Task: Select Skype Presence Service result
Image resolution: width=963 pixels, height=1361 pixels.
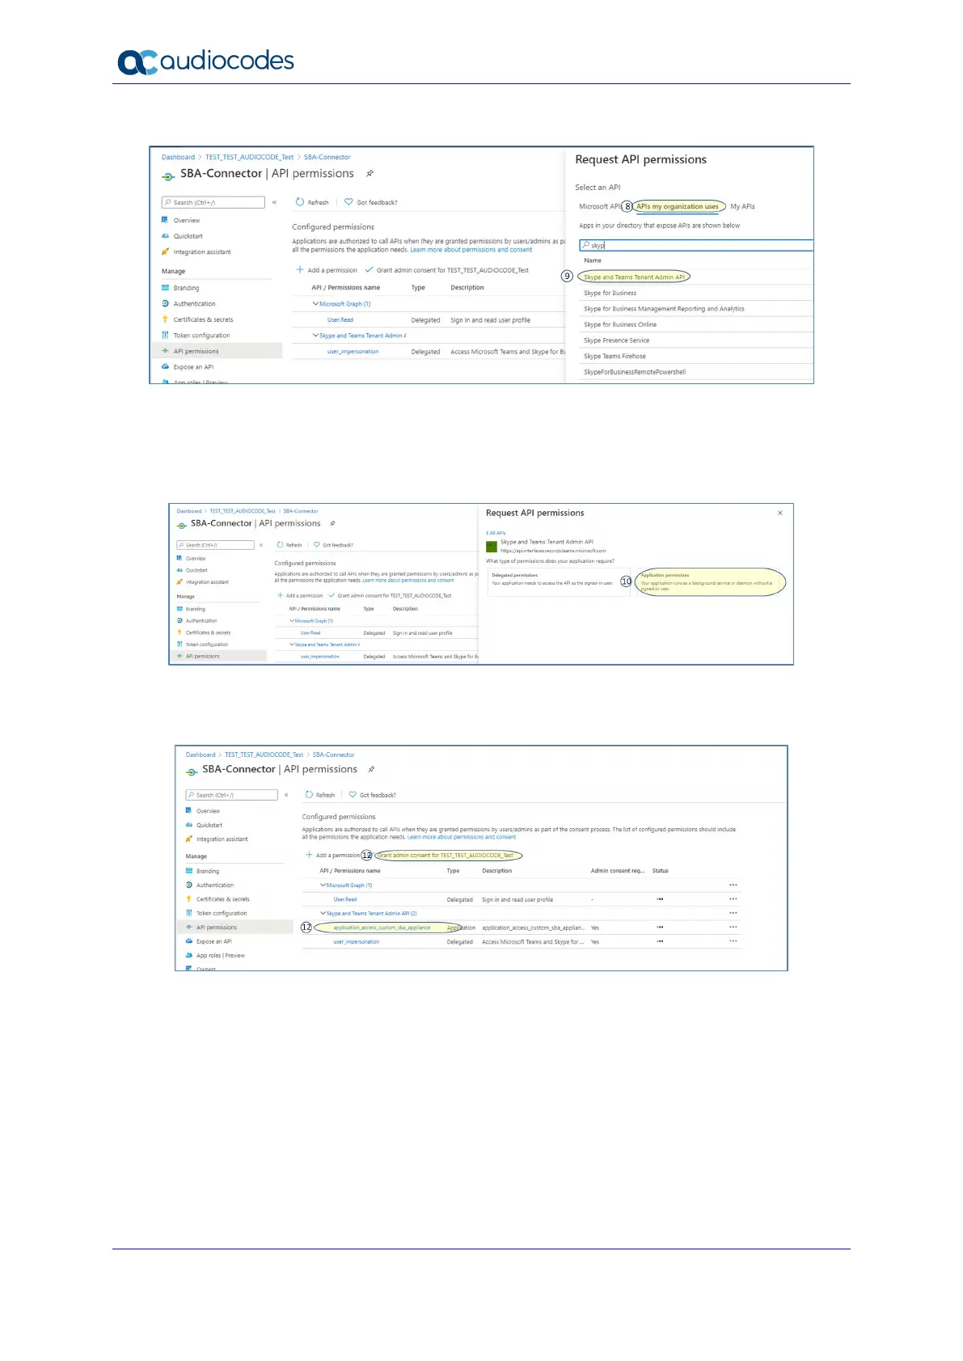Action: click(x=616, y=340)
